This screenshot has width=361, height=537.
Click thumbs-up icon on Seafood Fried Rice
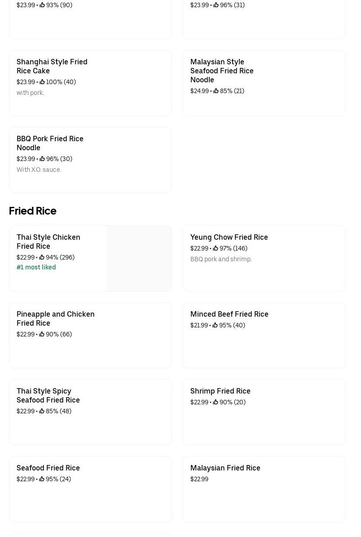click(42, 479)
